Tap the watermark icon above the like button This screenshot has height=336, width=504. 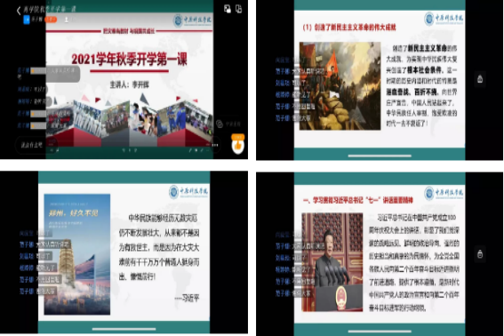(x=220, y=124)
